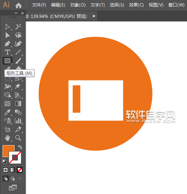
Task: Choose the Pen tool
Action: 7,44
